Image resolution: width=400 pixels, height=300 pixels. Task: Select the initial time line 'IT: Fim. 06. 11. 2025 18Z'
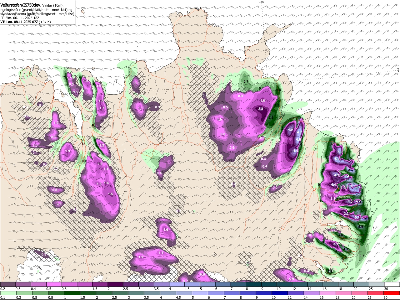(20, 18)
